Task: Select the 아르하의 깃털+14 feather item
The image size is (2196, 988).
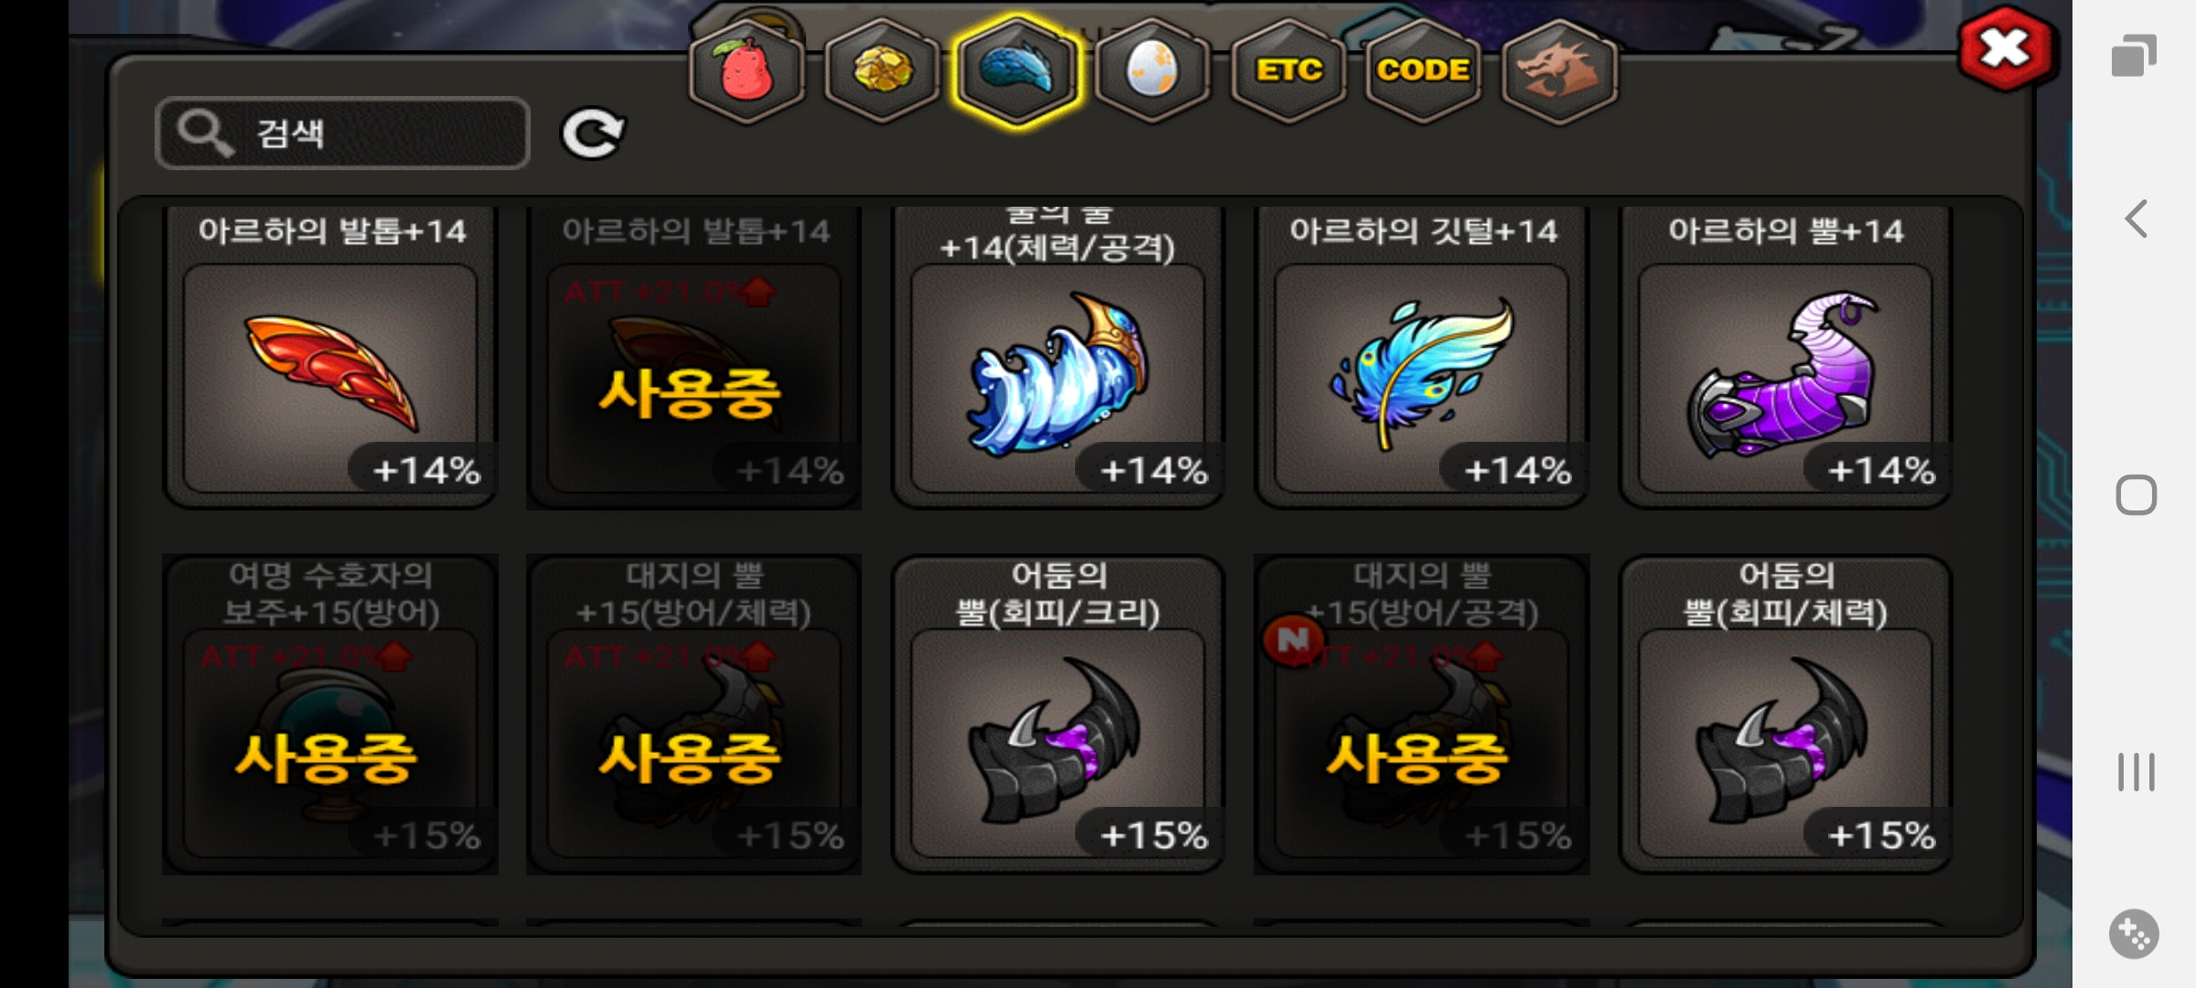Action: coord(1422,357)
